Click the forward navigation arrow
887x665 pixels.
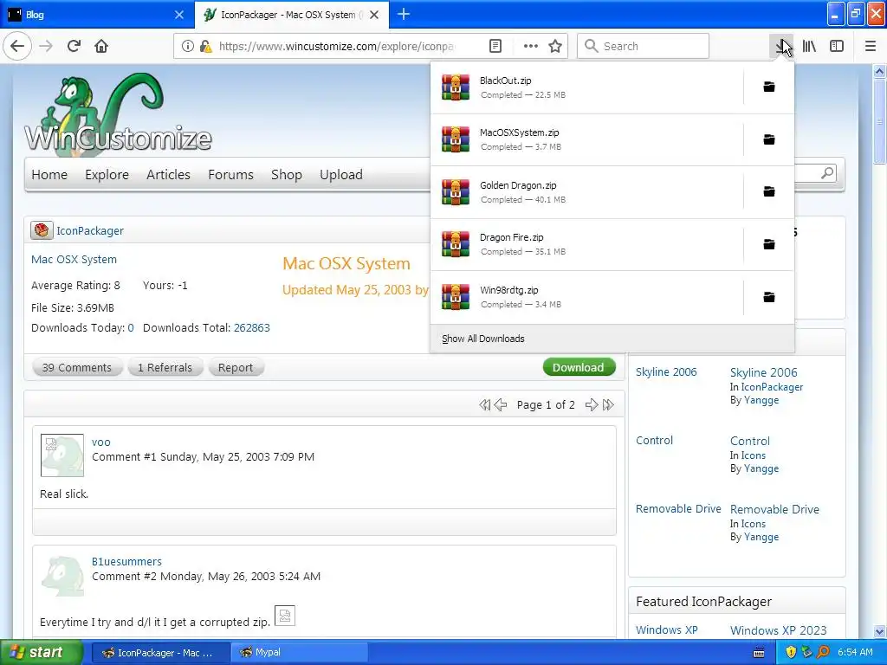coord(46,46)
